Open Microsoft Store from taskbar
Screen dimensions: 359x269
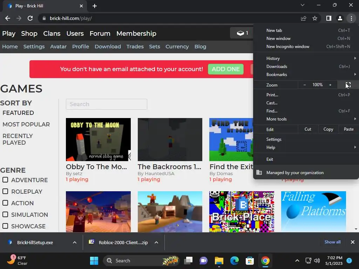(250, 261)
